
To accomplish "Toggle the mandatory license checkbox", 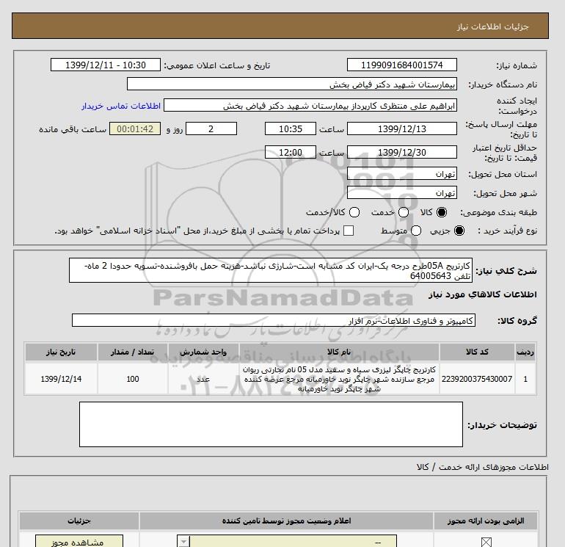I will click(x=486, y=542).
